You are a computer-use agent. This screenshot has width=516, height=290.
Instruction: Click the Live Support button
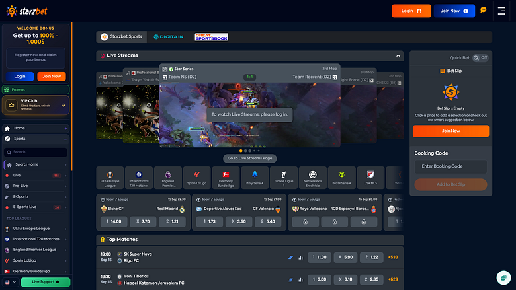point(46,282)
